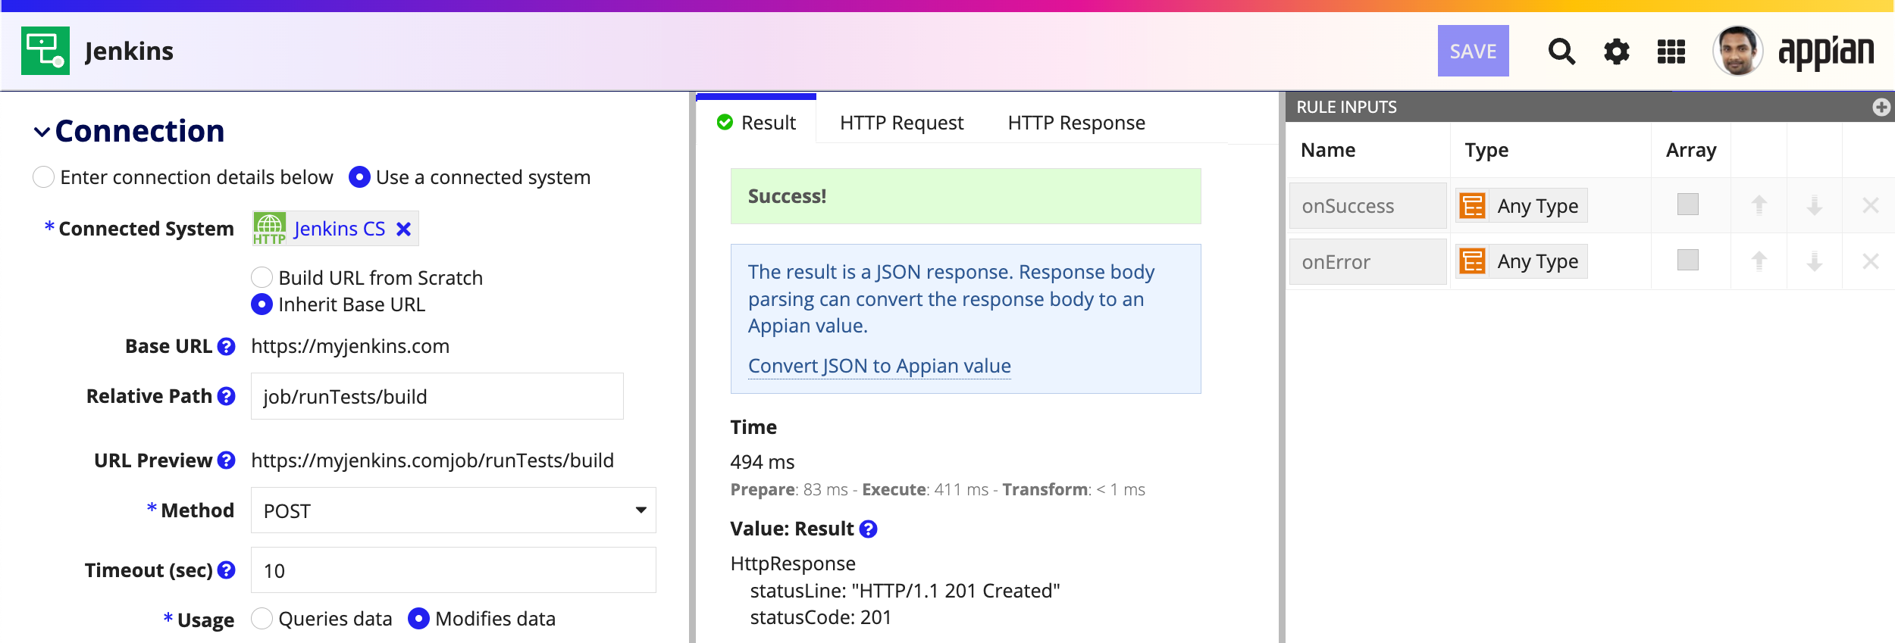Show help for Relative Path
This screenshot has width=1895, height=643.
pyautogui.click(x=226, y=396)
